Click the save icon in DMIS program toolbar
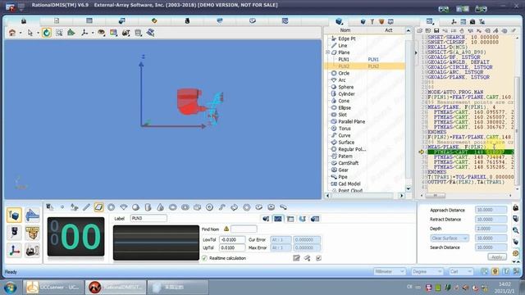 (x=436, y=31)
